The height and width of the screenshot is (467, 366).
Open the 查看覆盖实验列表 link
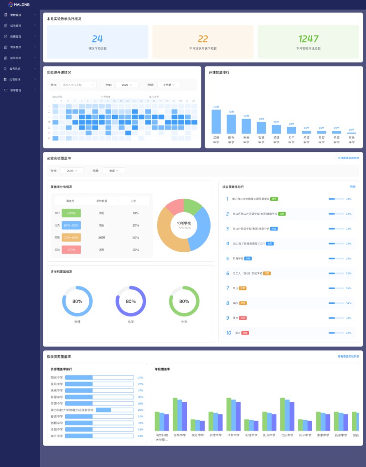click(348, 357)
